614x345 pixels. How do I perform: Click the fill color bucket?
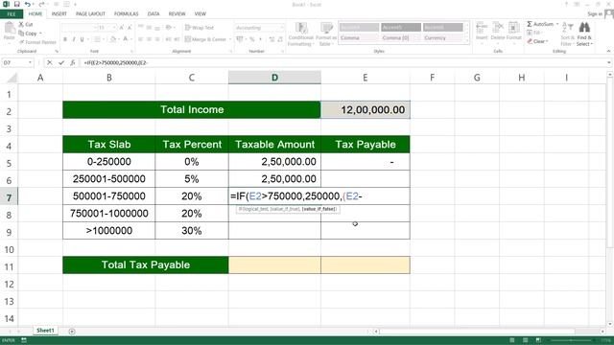pos(113,39)
